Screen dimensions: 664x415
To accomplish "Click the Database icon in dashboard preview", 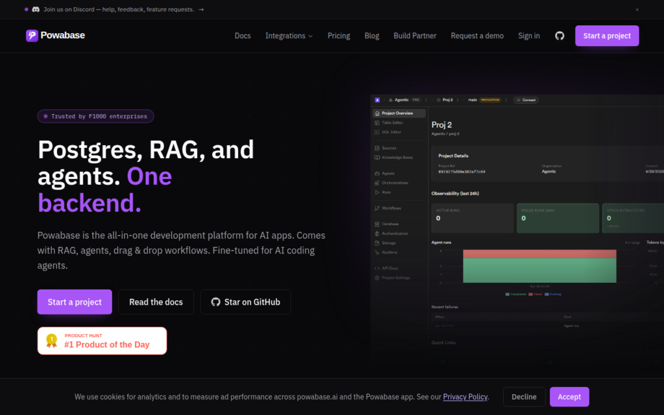I will pyautogui.click(x=377, y=224).
